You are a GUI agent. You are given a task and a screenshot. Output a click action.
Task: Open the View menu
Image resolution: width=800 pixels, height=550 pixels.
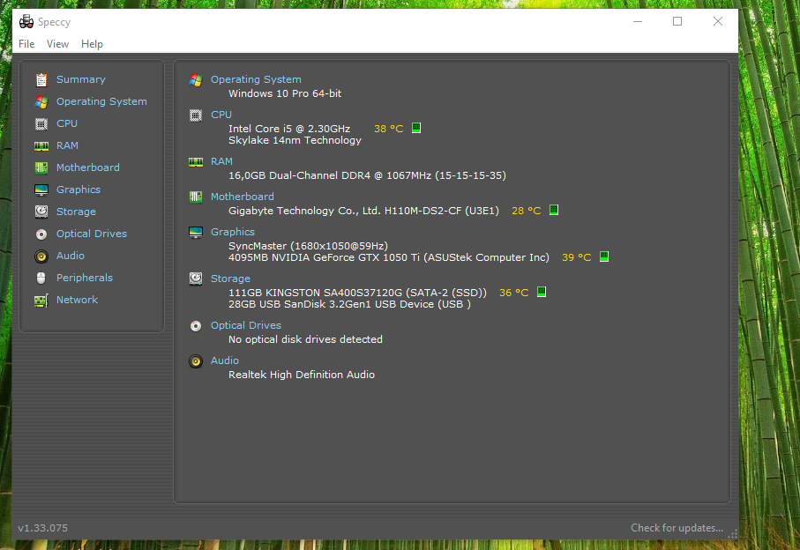pyautogui.click(x=57, y=44)
